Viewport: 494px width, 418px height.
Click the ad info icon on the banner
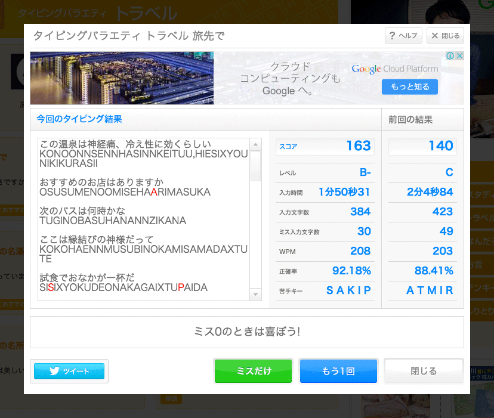tap(450, 56)
